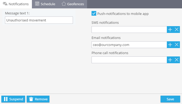Click the pentagon icon for Geofences
The image size is (182, 104).
pos(64,4)
